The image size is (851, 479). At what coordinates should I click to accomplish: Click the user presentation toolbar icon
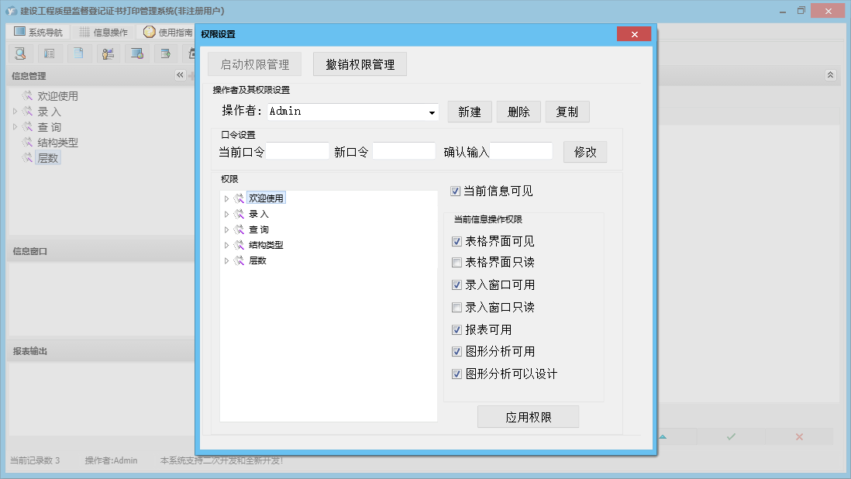108,53
